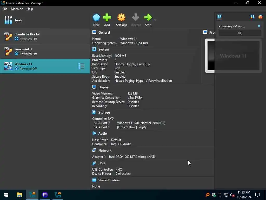Screen dimensions: 266x200
Task: Click the System section chip icon
Action: pyautogui.click(x=94, y=49)
